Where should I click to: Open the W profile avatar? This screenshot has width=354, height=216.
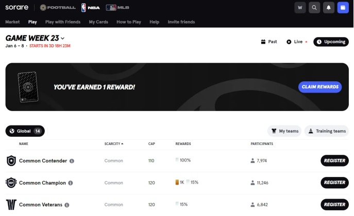pos(300,8)
